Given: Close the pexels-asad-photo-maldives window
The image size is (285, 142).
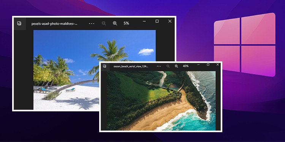Looking at the screenshot, I should [170, 21].
